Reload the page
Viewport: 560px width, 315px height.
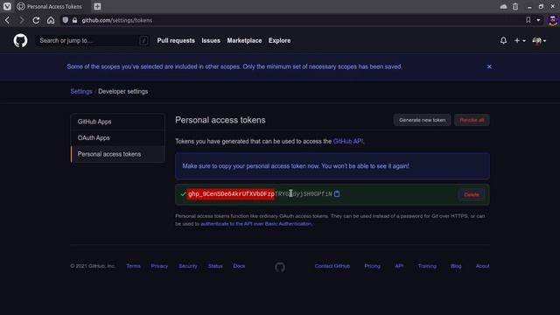point(36,20)
